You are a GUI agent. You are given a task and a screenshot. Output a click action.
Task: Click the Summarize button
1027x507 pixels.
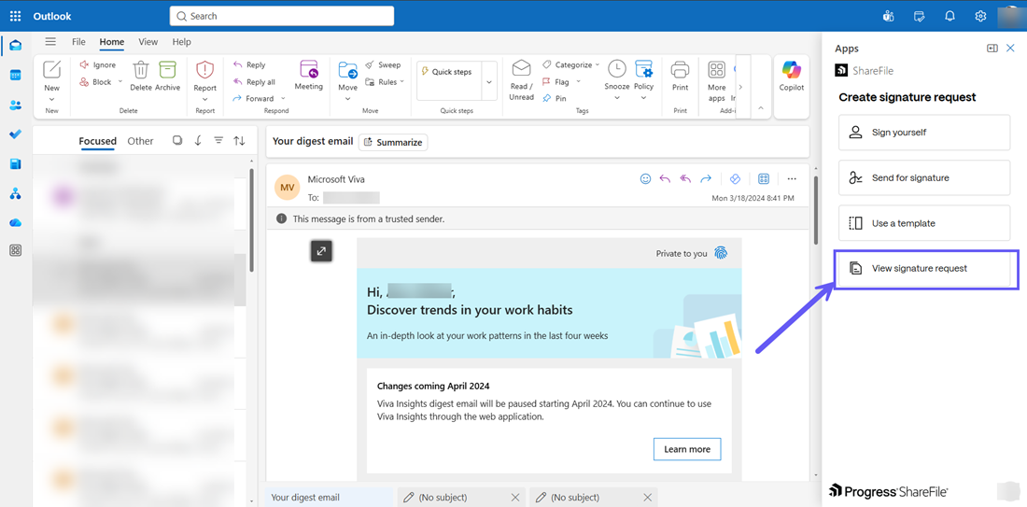[393, 142]
